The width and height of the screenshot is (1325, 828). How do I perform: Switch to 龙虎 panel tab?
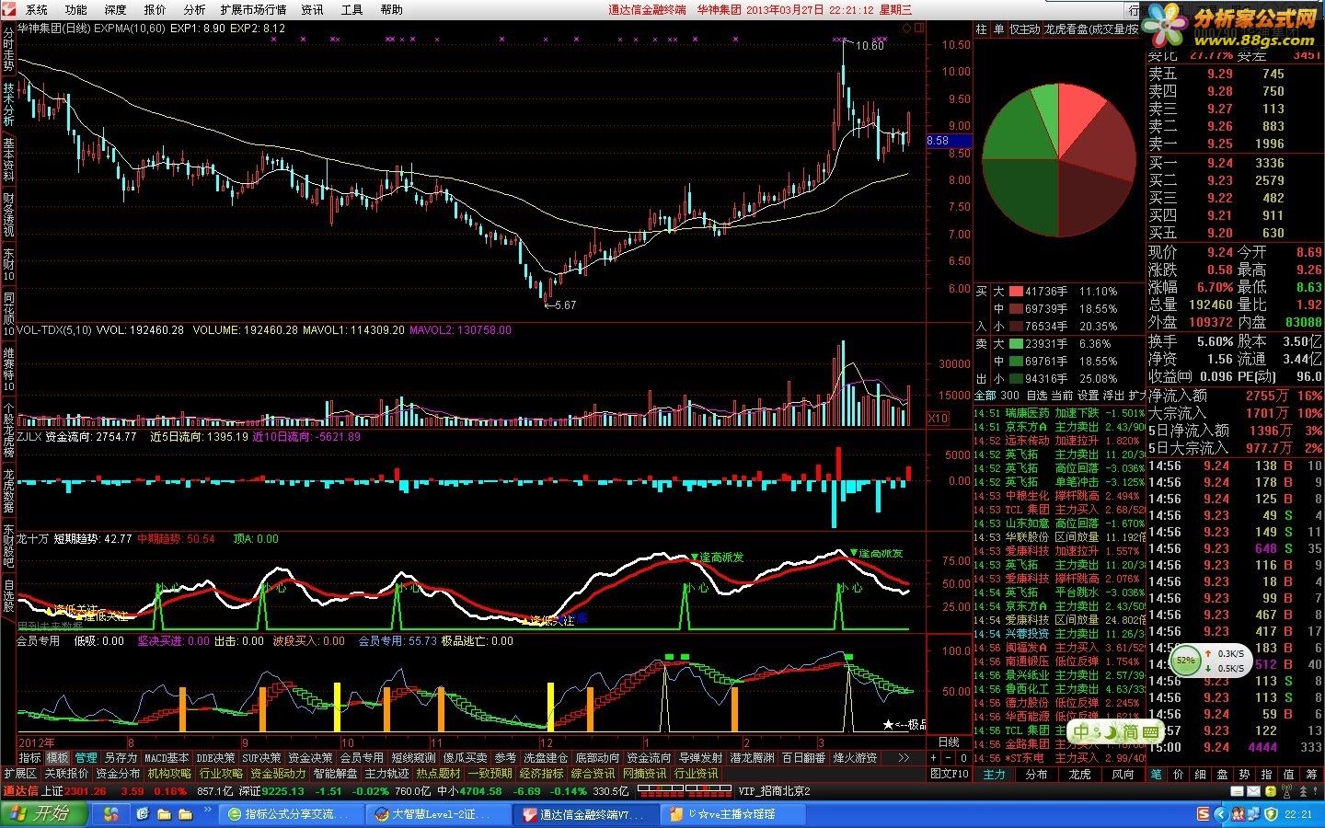[1079, 774]
